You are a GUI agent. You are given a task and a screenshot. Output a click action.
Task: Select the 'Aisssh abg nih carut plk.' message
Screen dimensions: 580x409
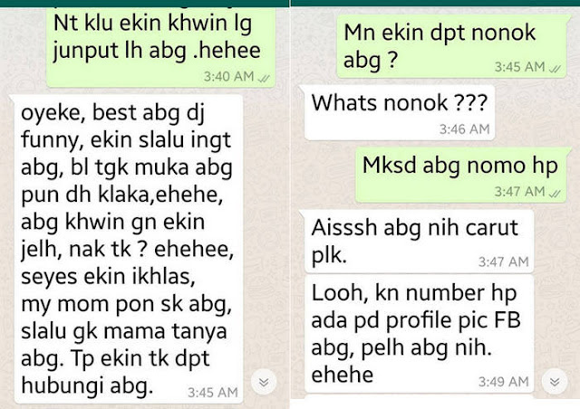click(418, 242)
